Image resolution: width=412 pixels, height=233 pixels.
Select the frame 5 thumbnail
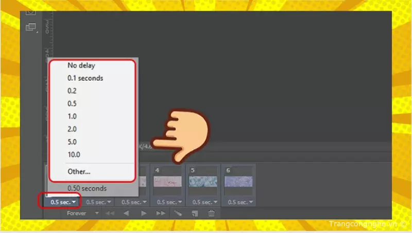pyautogui.click(x=202, y=182)
